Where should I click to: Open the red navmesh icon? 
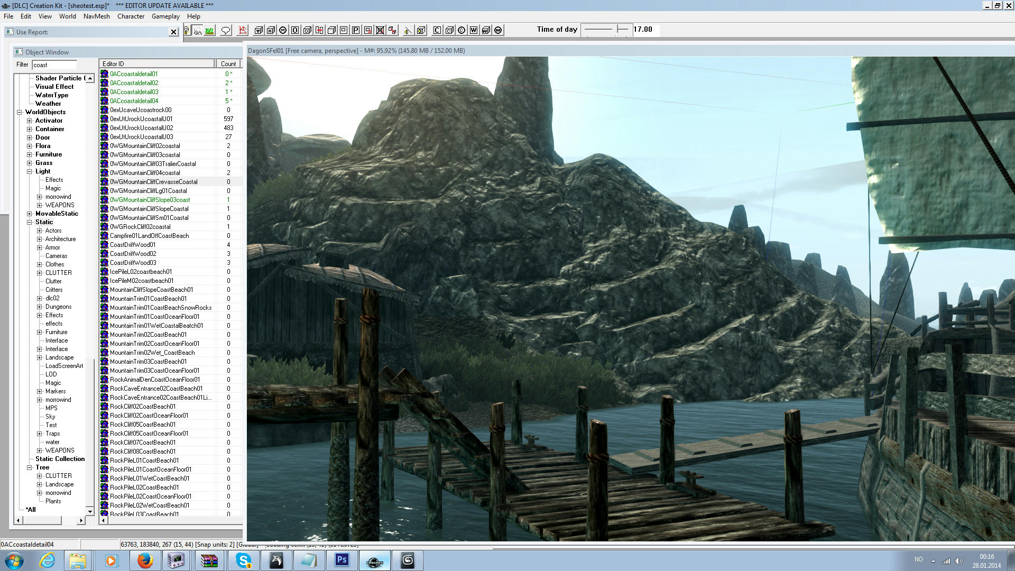pos(243,31)
